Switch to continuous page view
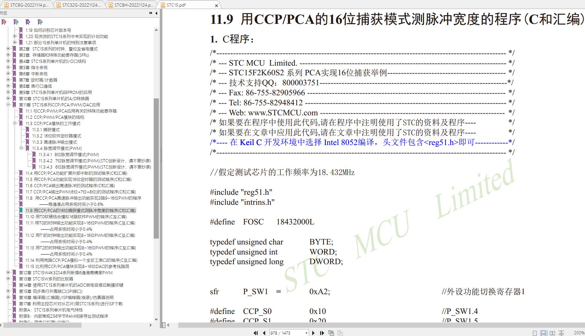The image size is (585, 336). pyautogui.click(x=544, y=333)
